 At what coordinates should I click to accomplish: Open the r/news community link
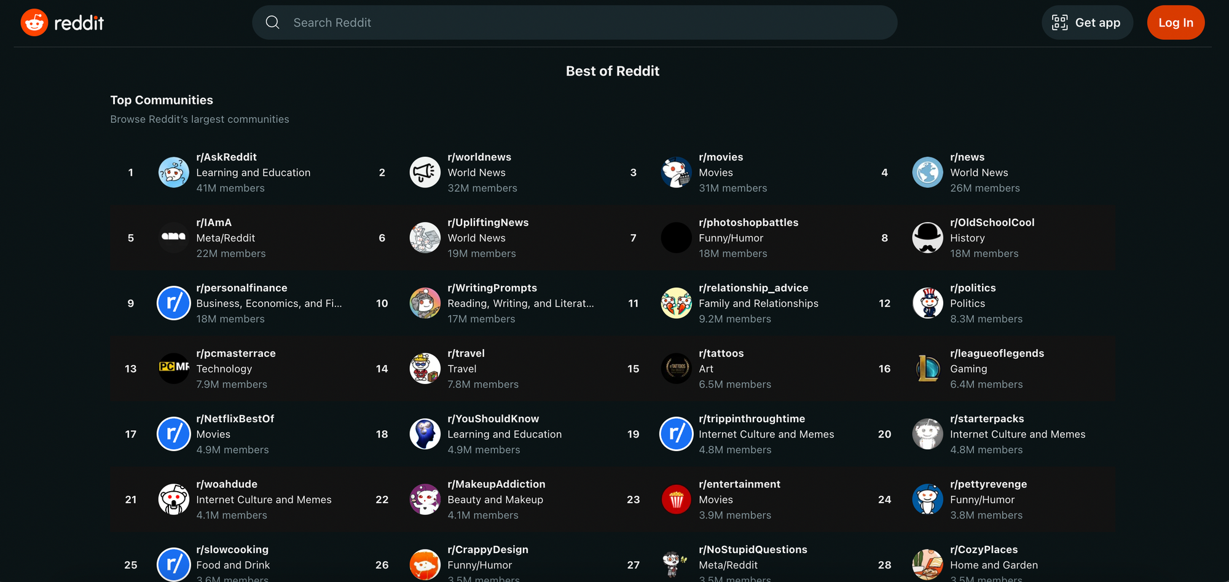pos(967,157)
